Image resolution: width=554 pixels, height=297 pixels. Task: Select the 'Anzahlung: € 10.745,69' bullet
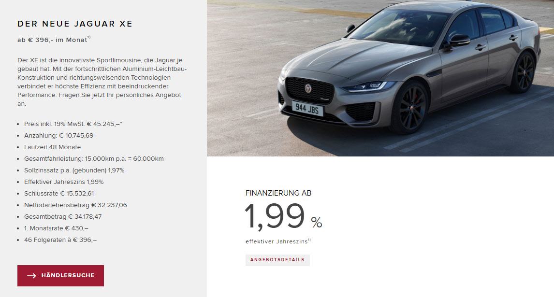pos(58,136)
